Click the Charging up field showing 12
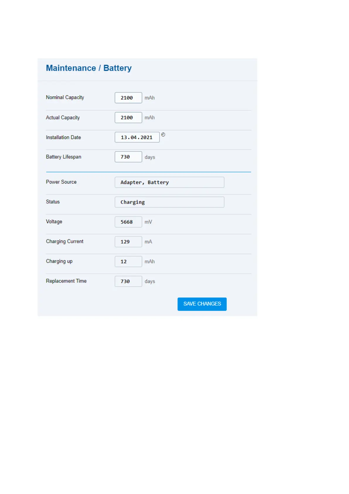Viewport: 349px width, 494px height. [128, 261]
